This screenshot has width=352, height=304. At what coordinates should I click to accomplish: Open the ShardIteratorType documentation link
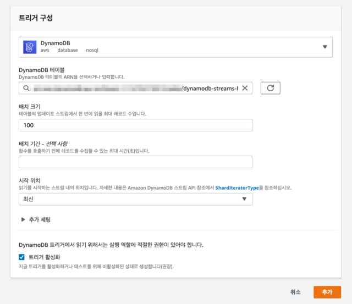point(237,188)
